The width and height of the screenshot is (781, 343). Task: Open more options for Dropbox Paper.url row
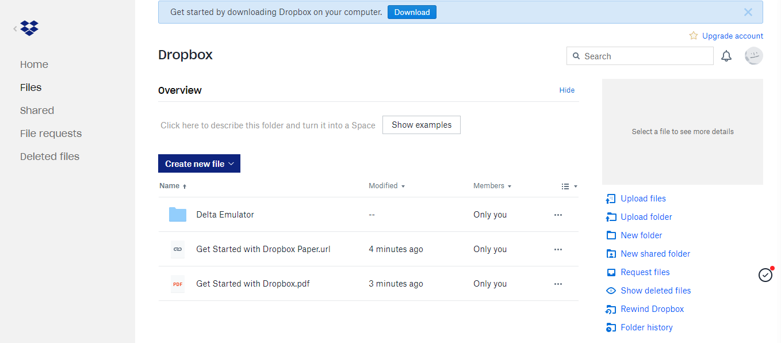pos(558,249)
